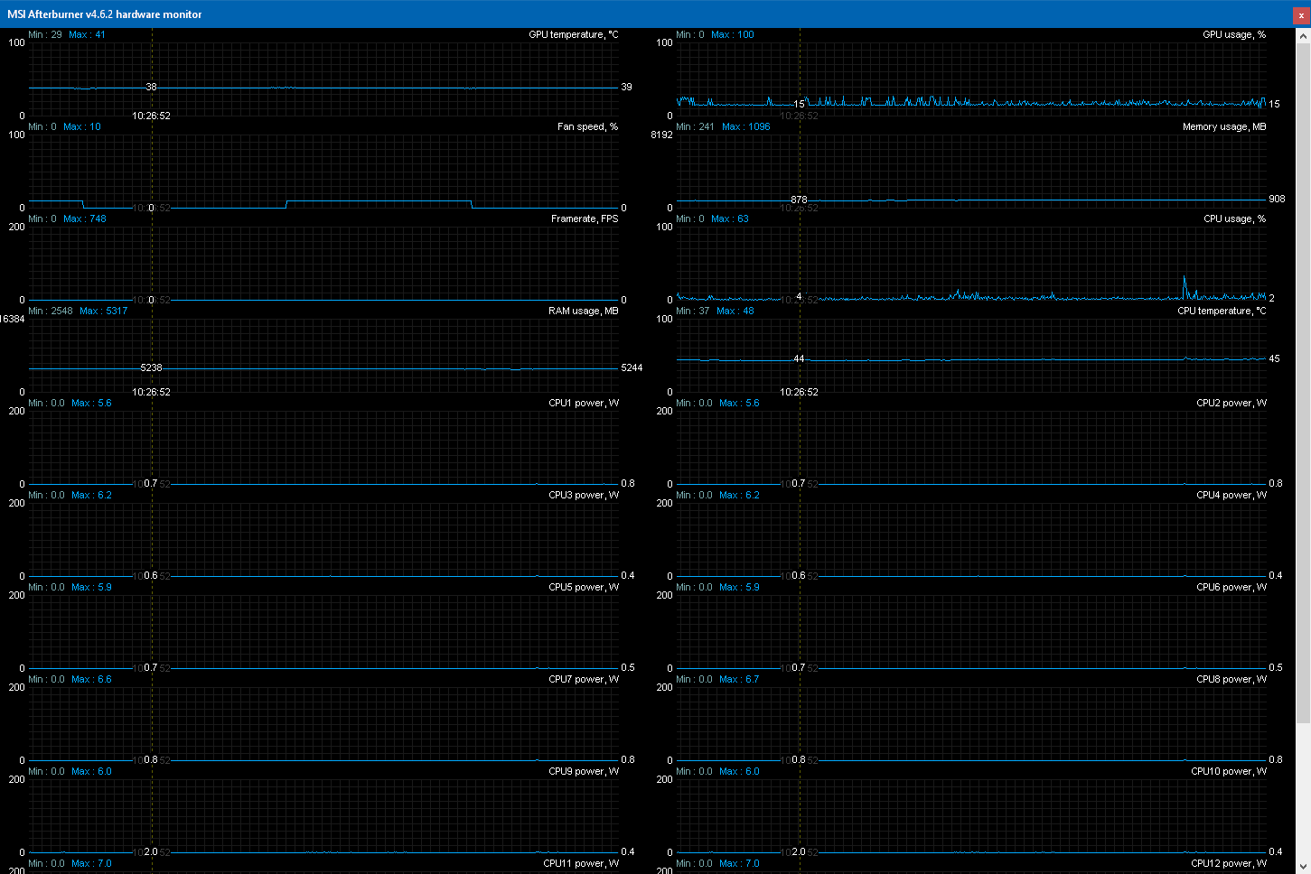
Task: Click the 'CPU11 power, W' label
Action: 581,864
